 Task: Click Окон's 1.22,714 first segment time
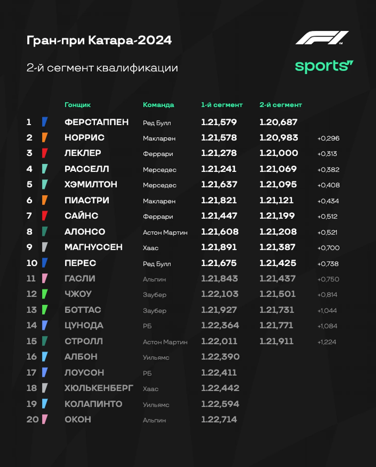click(219, 419)
